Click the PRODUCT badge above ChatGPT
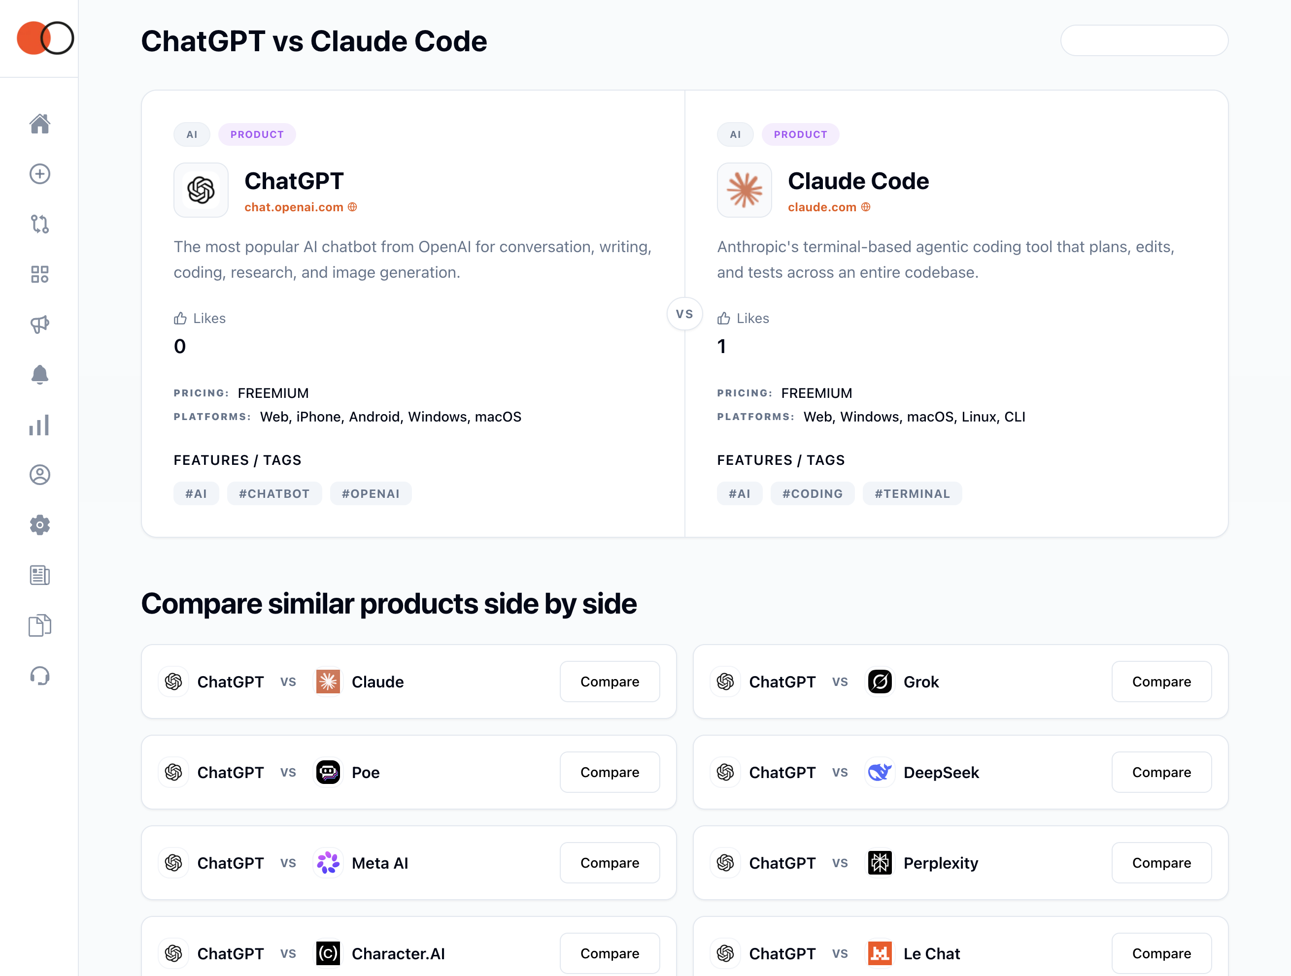The height and width of the screenshot is (976, 1291). click(257, 134)
